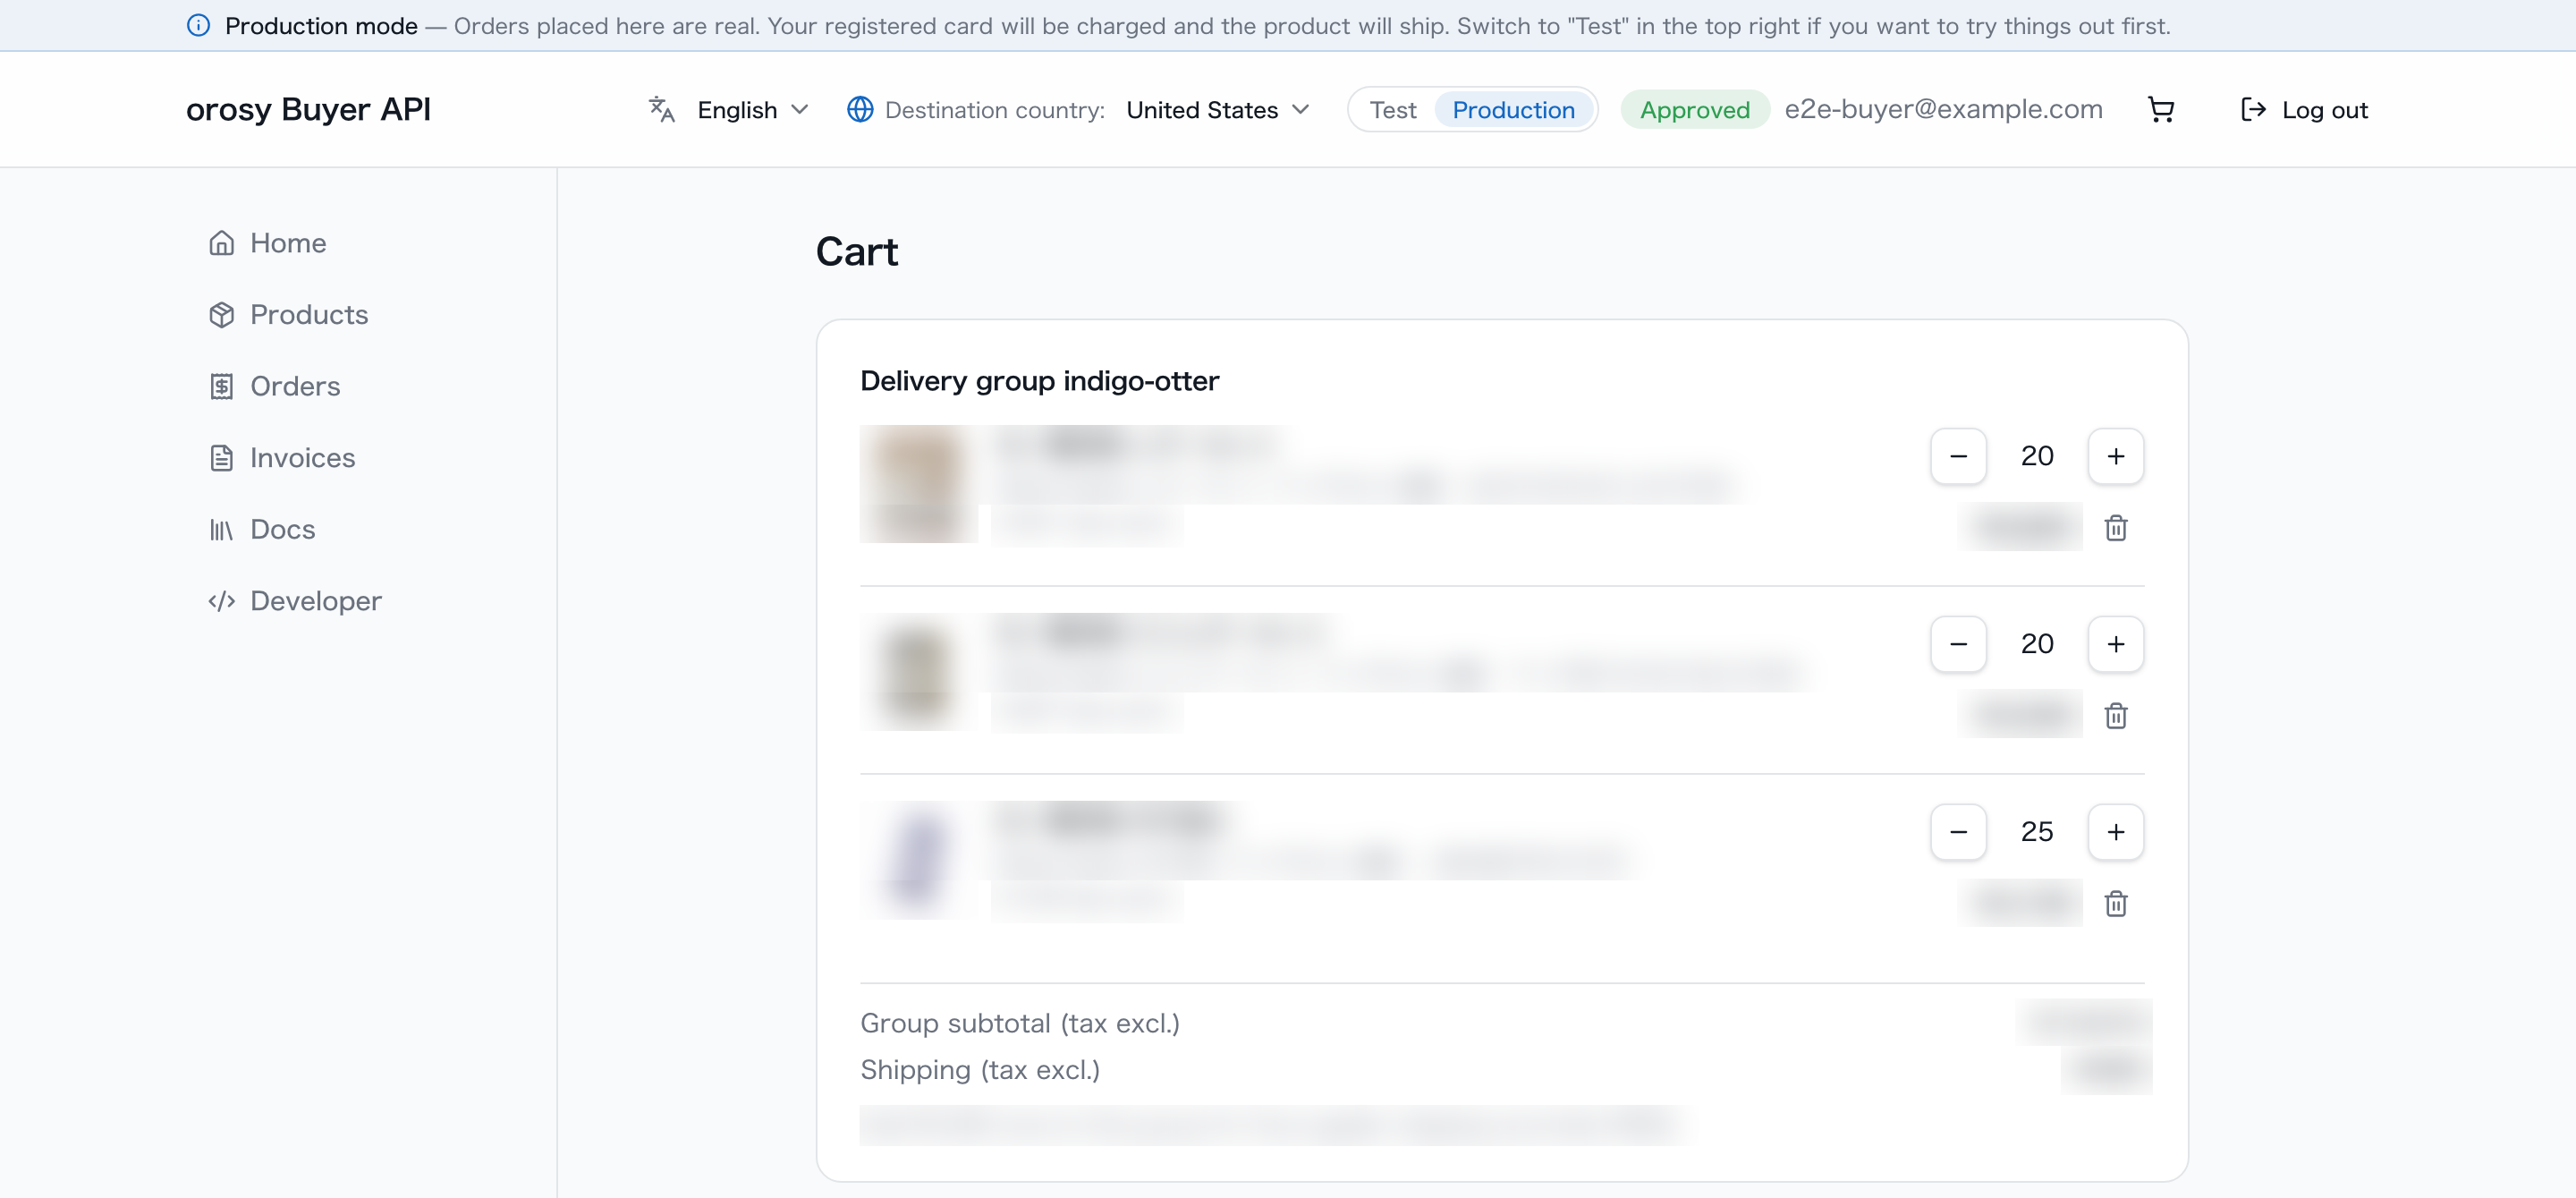
Task: Click the Home house icon
Action: point(221,243)
